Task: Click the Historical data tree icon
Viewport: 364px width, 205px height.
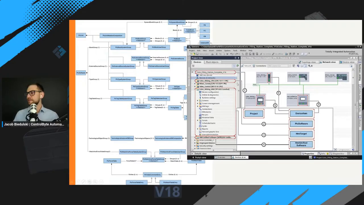Action: [x=200, y=118]
